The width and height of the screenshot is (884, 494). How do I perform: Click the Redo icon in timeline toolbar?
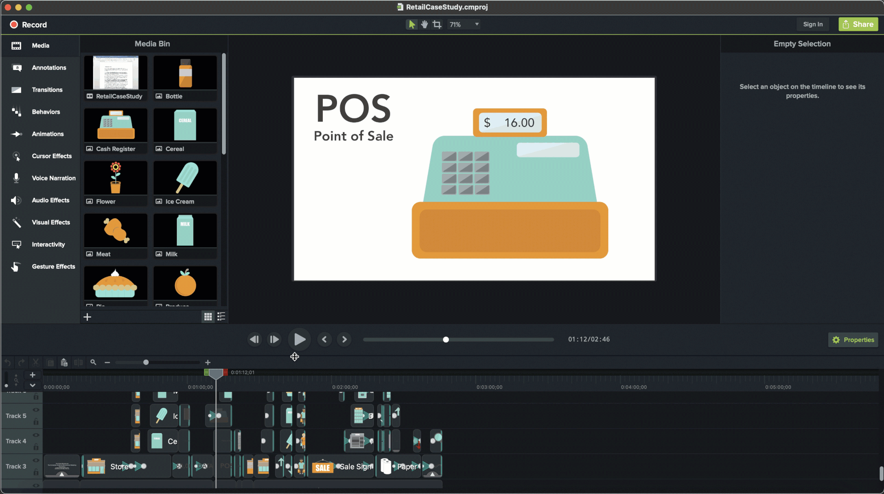point(21,363)
